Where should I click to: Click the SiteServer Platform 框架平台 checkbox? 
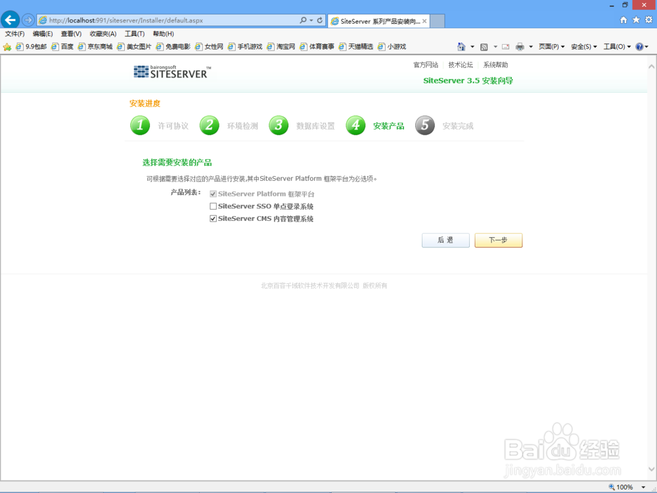tap(212, 193)
